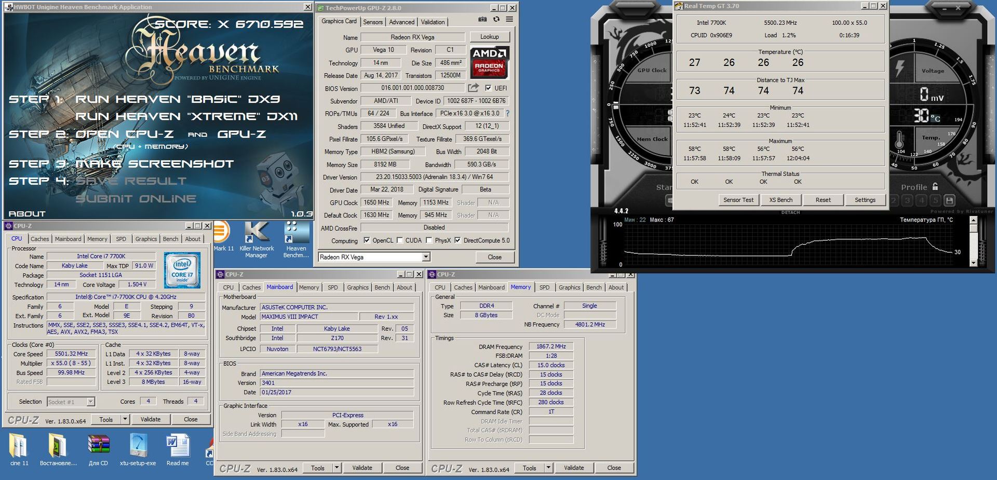Open Killer Network Manager desktop shortcut
The width and height of the screenshot is (997, 480).
[x=256, y=240]
